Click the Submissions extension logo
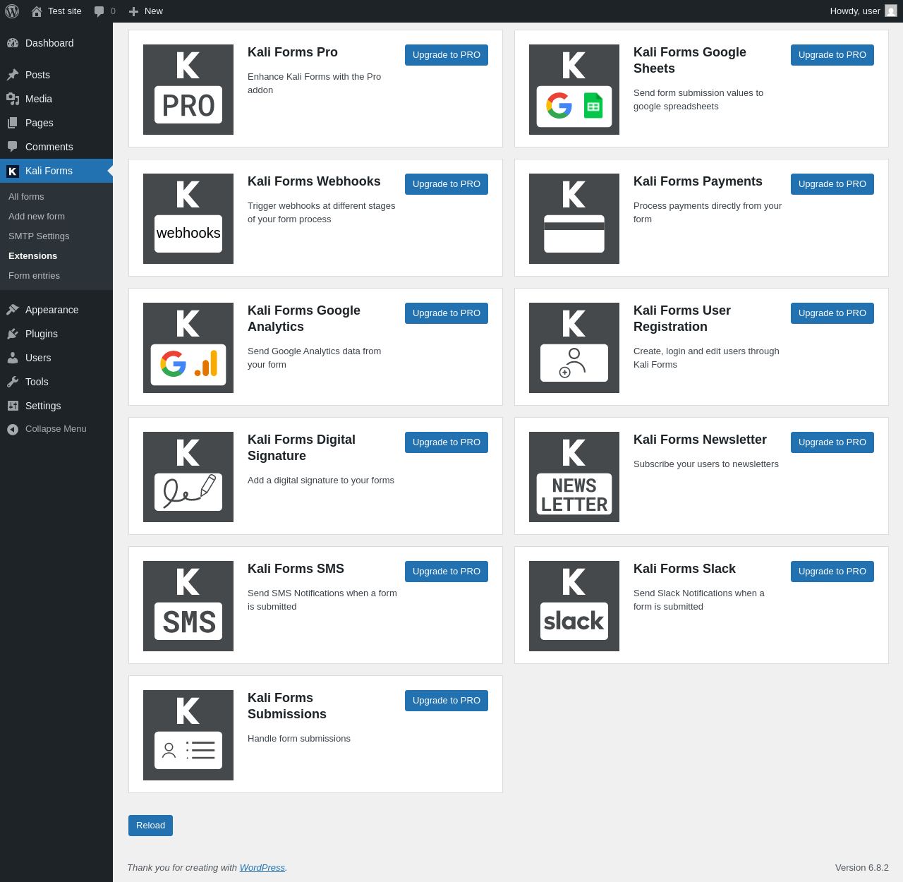The image size is (903, 882). click(x=188, y=735)
